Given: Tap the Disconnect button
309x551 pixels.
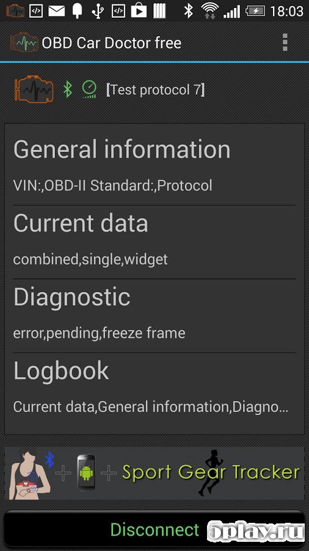Looking at the screenshot, I should [x=154, y=529].
